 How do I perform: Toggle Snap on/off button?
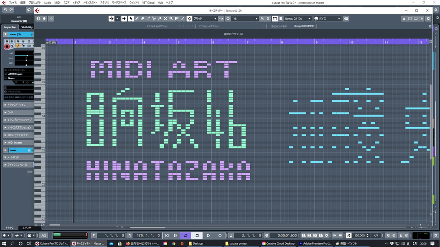click(x=189, y=18)
